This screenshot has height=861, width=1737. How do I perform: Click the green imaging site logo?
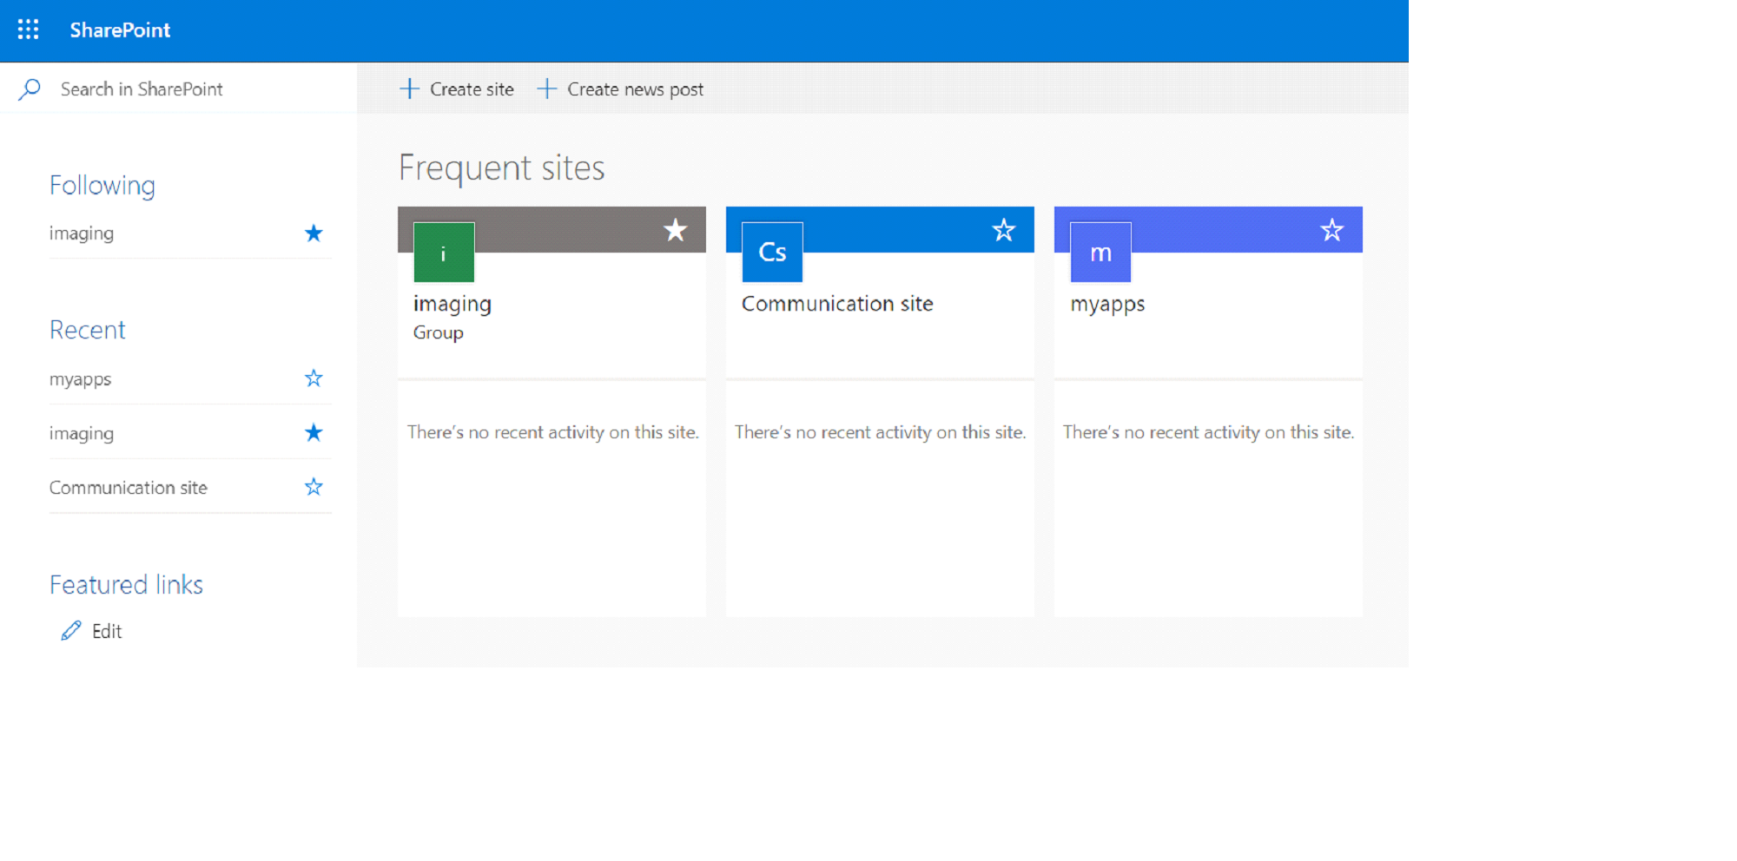pos(444,253)
